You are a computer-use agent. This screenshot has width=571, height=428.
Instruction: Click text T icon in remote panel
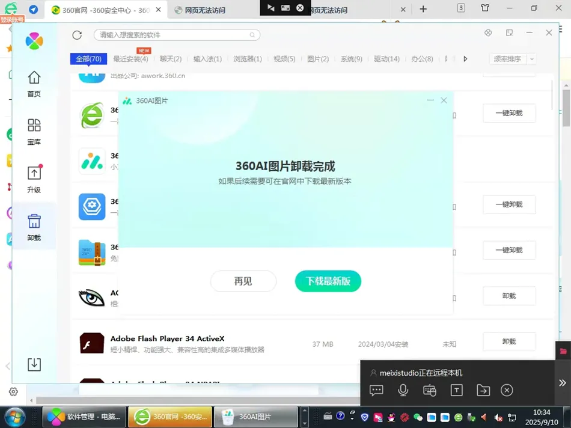(x=456, y=391)
